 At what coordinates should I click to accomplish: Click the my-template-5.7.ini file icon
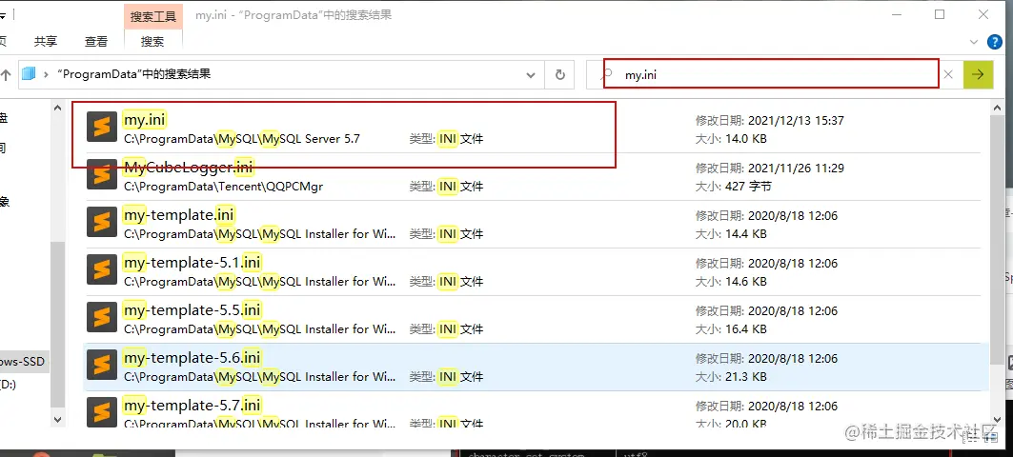[102, 412]
